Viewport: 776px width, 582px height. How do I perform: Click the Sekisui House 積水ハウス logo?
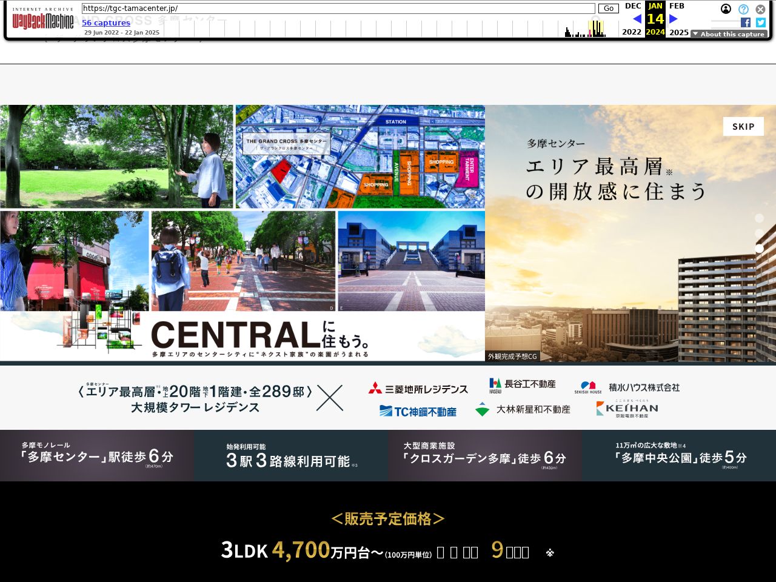pyautogui.click(x=627, y=387)
